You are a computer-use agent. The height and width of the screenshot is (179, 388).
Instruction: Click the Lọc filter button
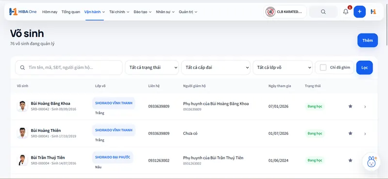[365, 67]
